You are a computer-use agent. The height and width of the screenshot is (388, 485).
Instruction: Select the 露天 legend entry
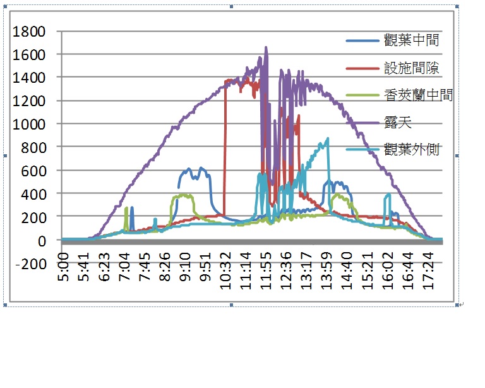point(379,123)
